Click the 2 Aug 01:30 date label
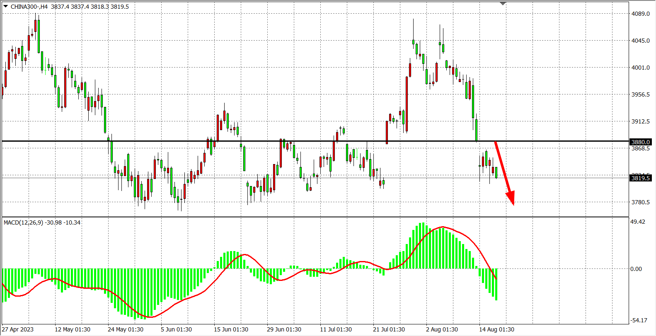Screen dimensions: 656x336 click(x=442, y=329)
